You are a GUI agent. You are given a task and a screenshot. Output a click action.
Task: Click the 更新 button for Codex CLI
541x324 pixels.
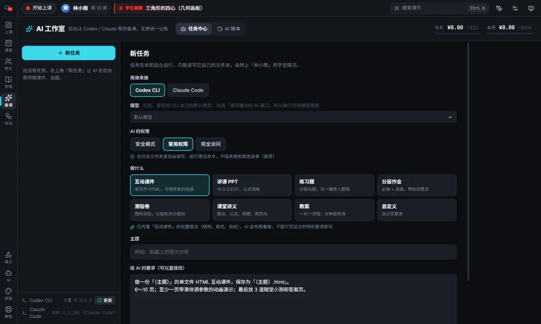coord(105,300)
